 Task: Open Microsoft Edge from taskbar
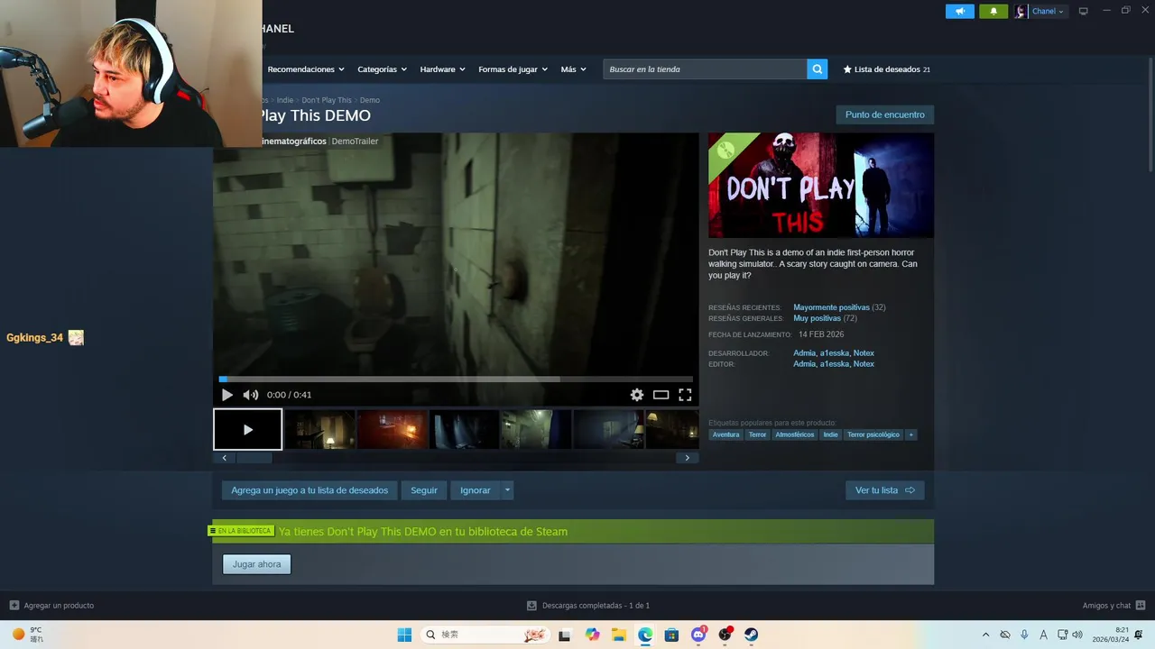645,635
